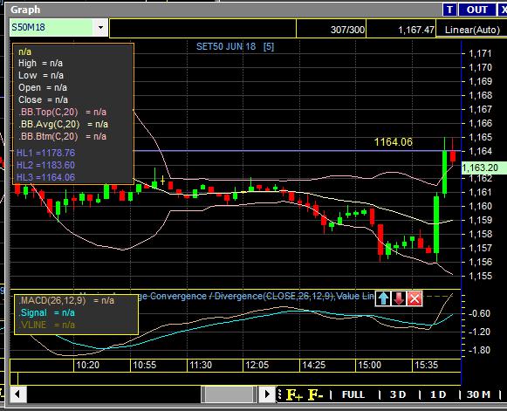Click the blue up arrow on MACD panel

383,298
